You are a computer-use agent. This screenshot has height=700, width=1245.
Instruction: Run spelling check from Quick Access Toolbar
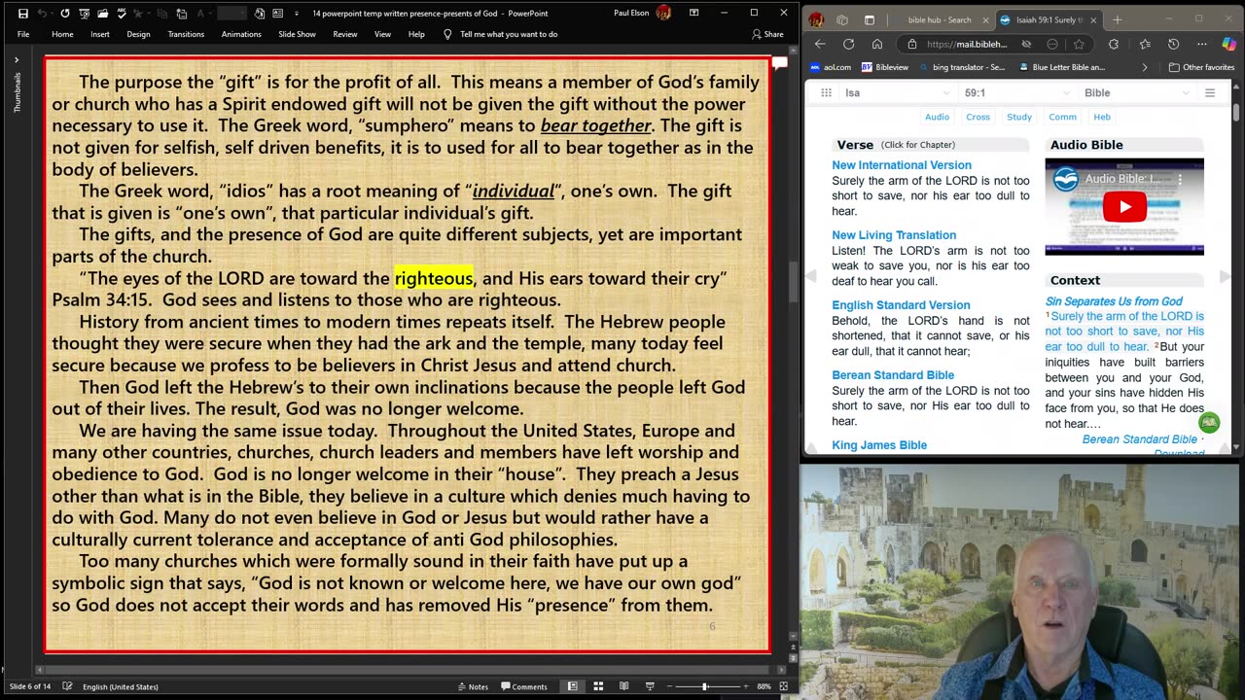point(122,14)
